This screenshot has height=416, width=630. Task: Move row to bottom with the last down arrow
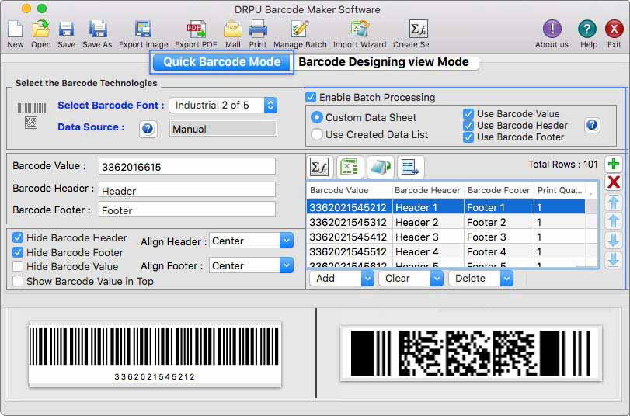point(614,260)
